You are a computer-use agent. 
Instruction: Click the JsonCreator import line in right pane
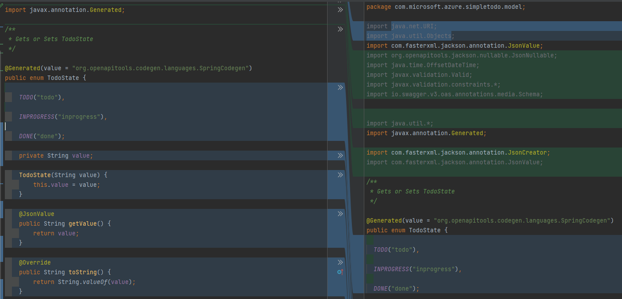[458, 152]
